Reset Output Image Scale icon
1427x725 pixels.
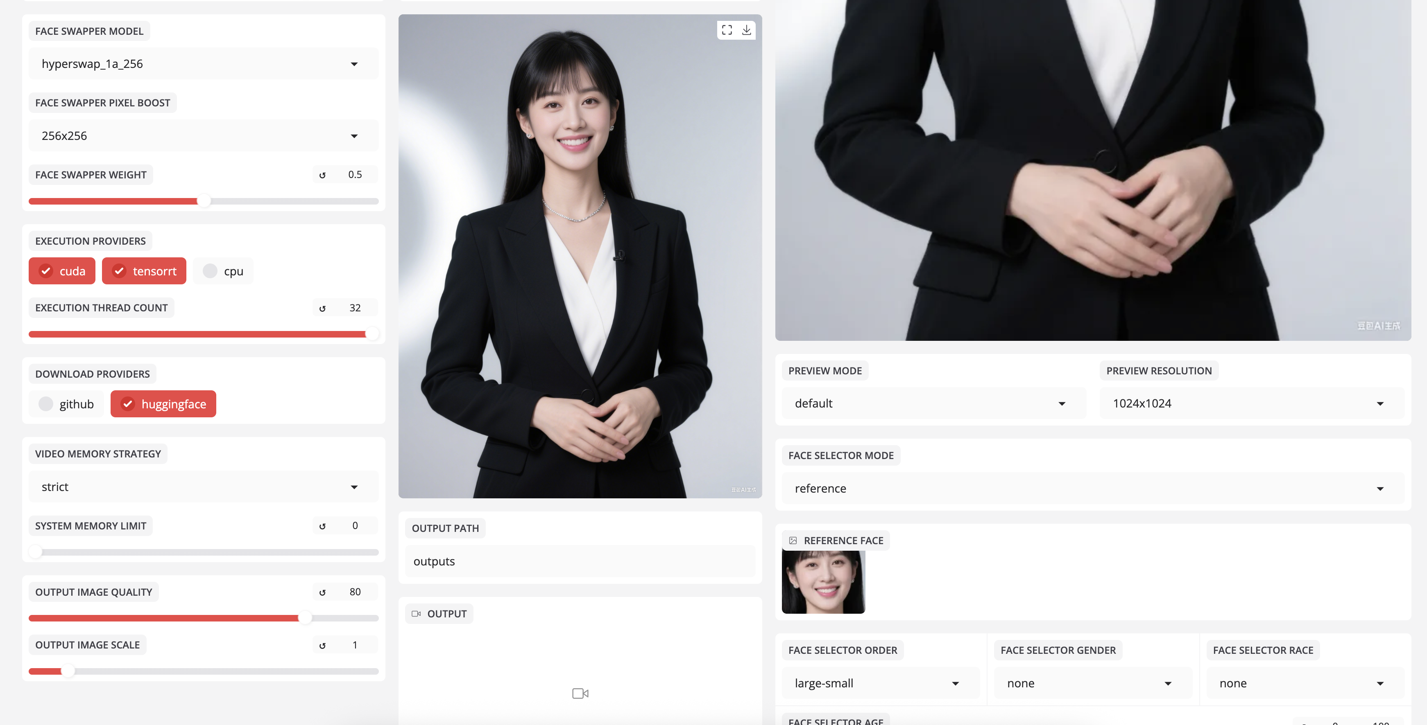(322, 645)
